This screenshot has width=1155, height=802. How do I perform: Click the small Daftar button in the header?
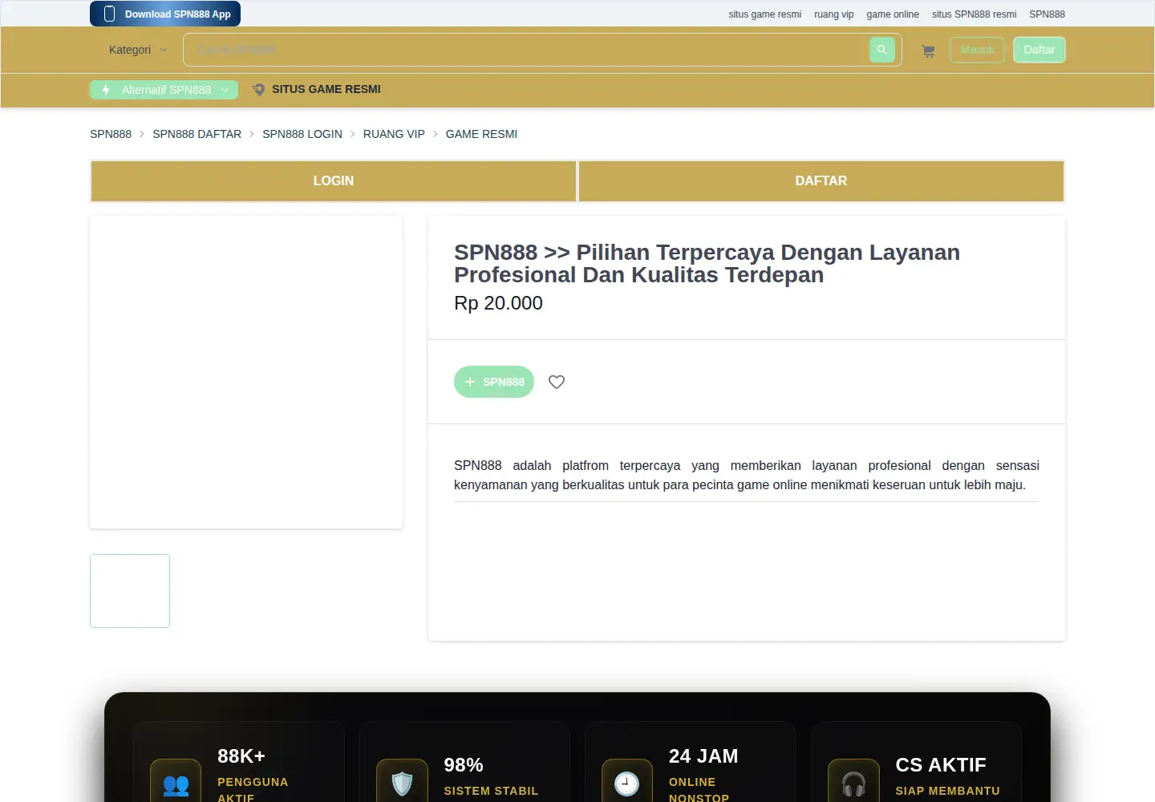coord(1039,50)
